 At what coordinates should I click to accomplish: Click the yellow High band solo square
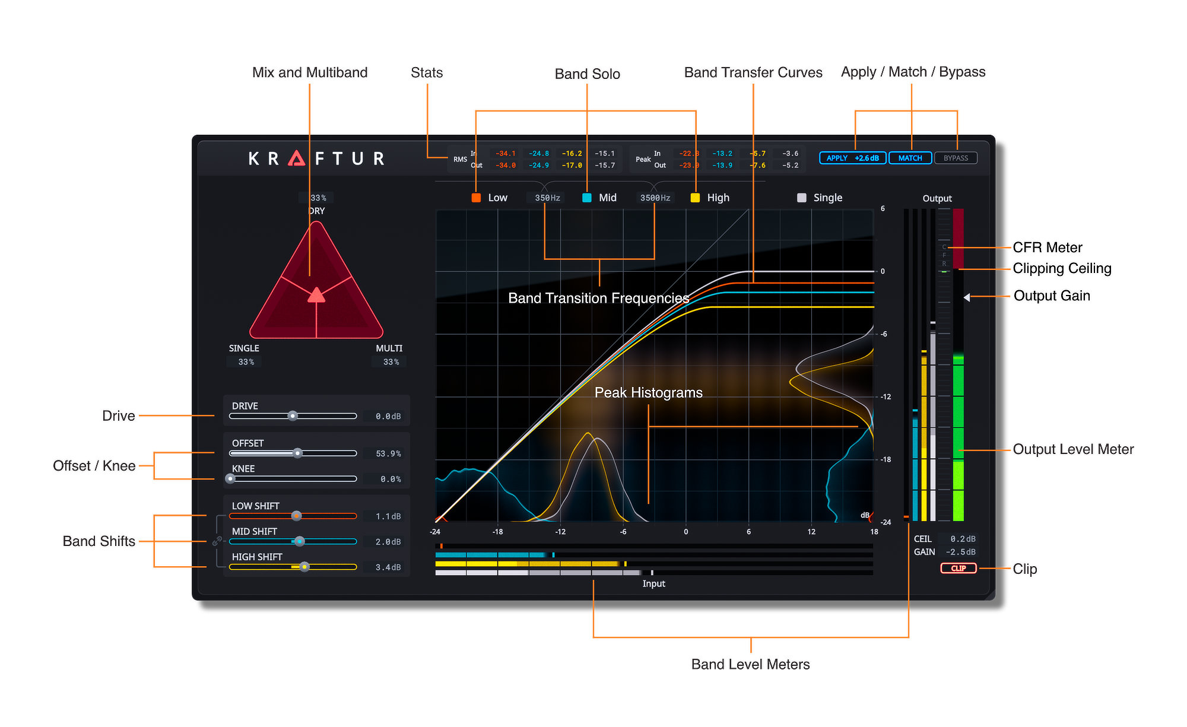(x=695, y=198)
